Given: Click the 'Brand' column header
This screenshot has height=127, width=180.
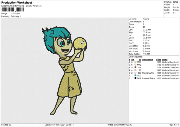Looking at the screenshot, I should pyautogui.click(x=165, y=60).
